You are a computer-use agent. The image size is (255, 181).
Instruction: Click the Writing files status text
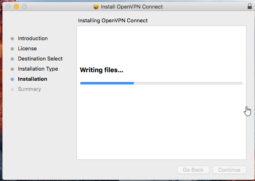[x=102, y=70]
